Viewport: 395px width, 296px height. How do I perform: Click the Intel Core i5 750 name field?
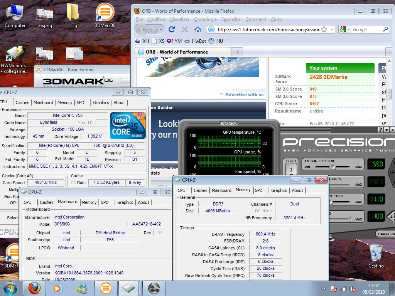(68, 115)
